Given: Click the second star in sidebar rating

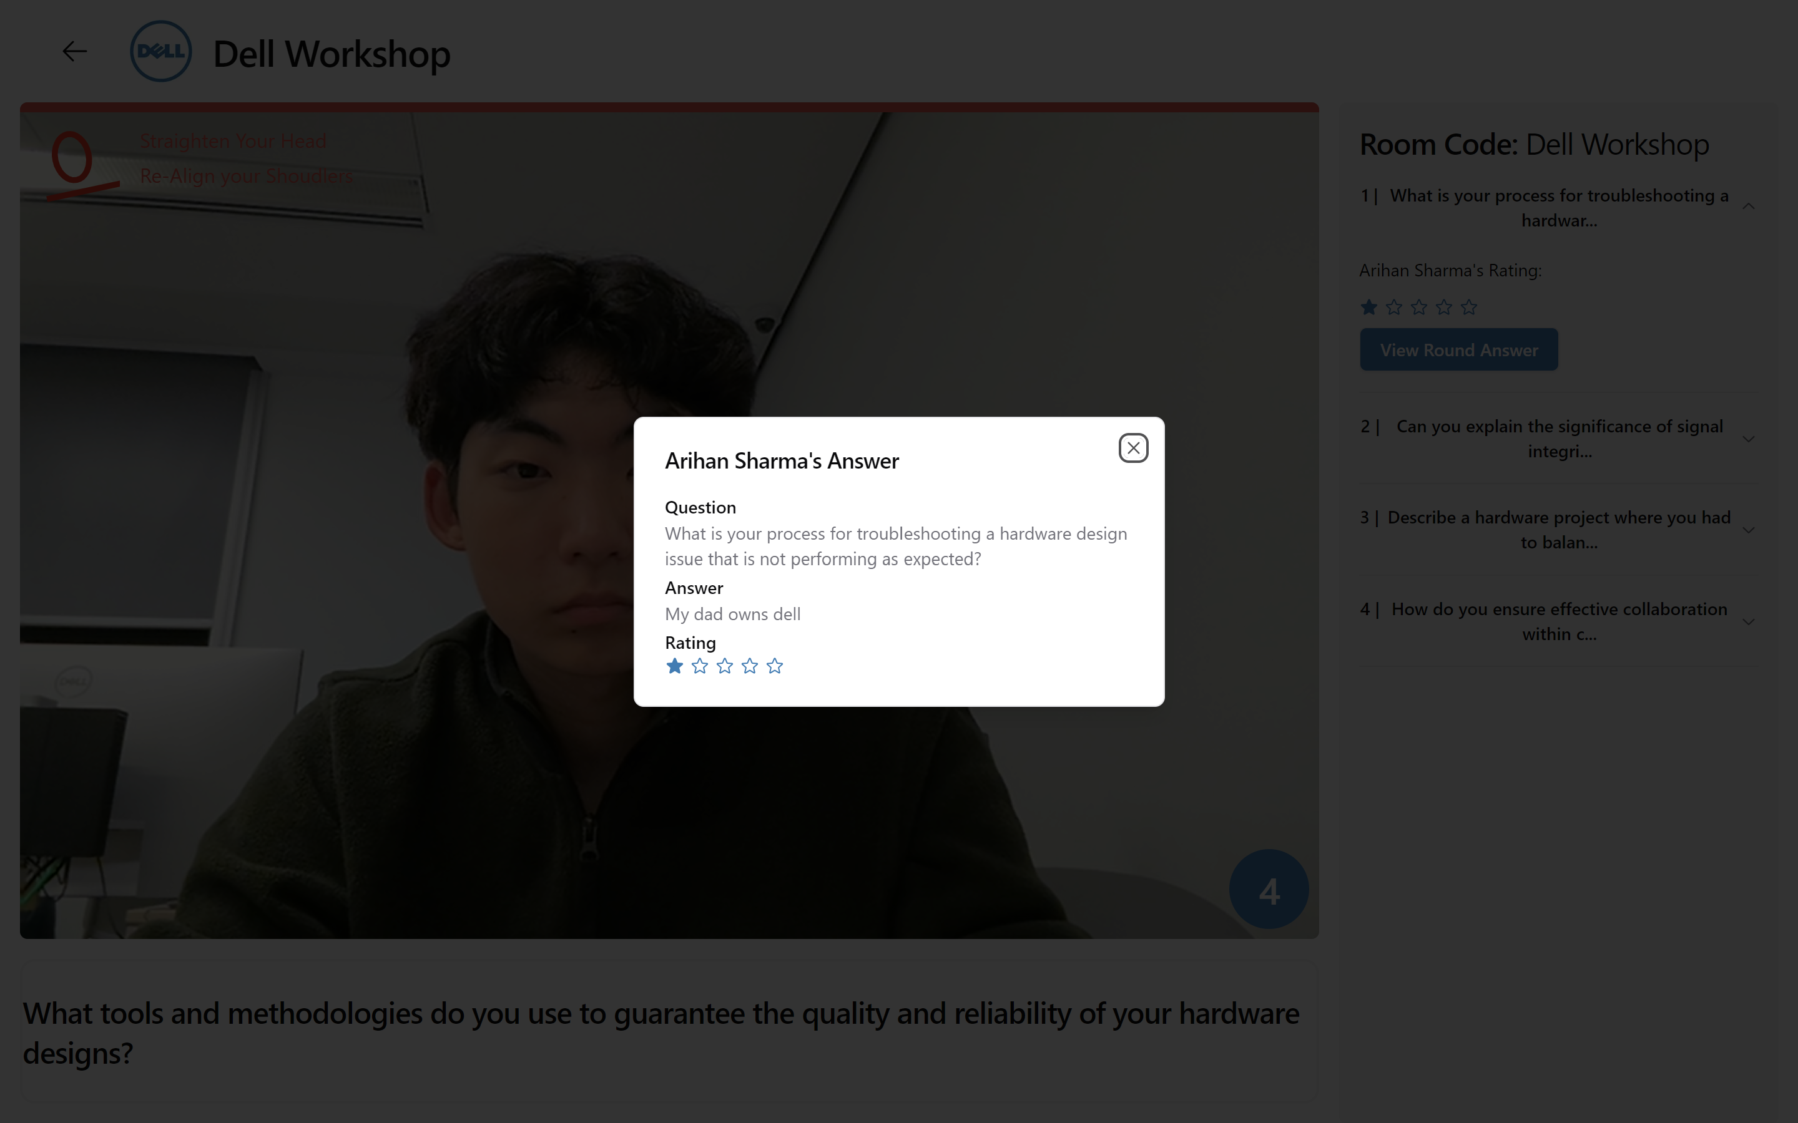Looking at the screenshot, I should pyautogui.click(x=1394, y=308).
